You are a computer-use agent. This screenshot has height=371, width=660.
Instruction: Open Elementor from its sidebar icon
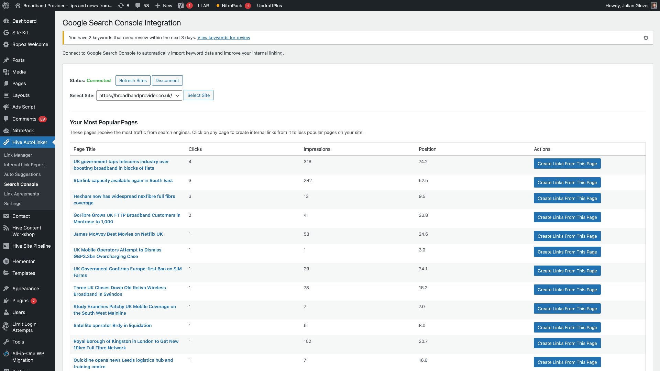pyautogui.click(x=6, y=261)
